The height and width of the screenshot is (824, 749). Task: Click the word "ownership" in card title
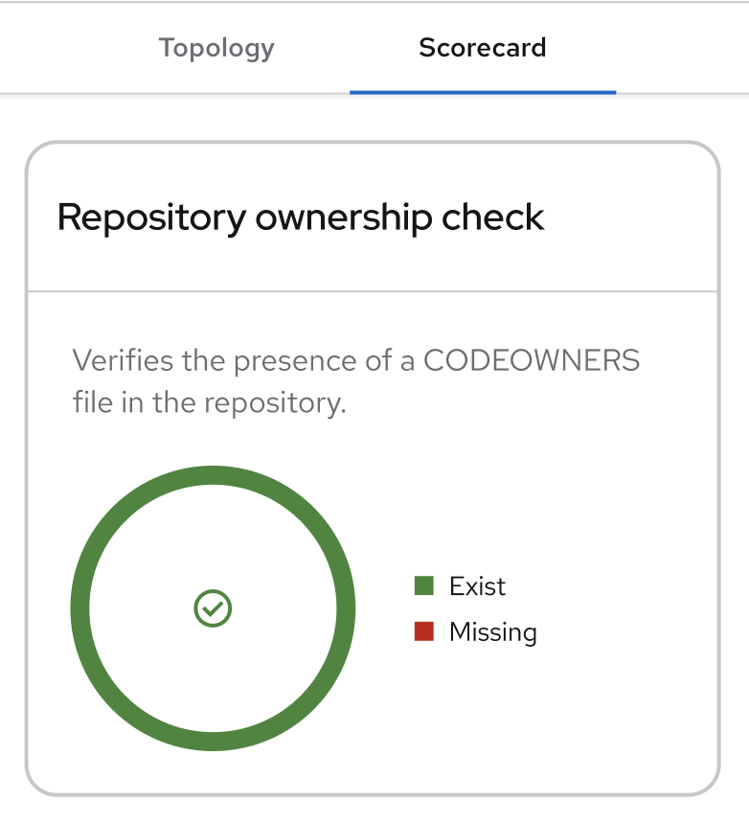click(x=343, y=217)
